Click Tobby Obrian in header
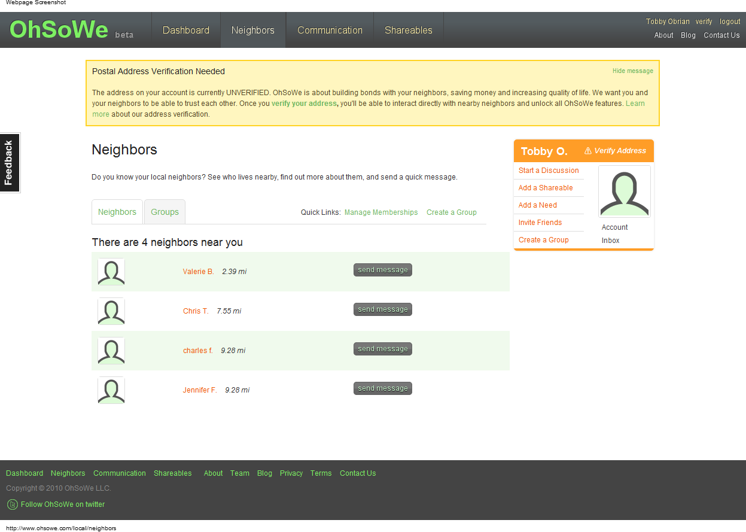Screen dimensions: 746x532 tap(668, 22)
